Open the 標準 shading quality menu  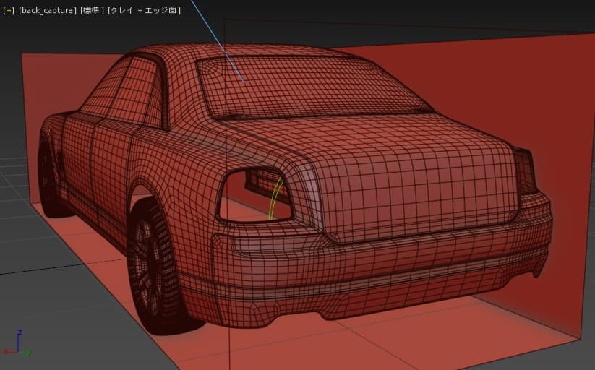click(x=93, y=11)
